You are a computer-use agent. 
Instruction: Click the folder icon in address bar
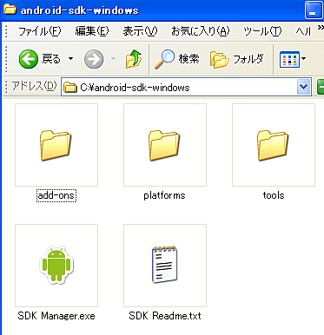pyautogui.click(x=70, y=87)
